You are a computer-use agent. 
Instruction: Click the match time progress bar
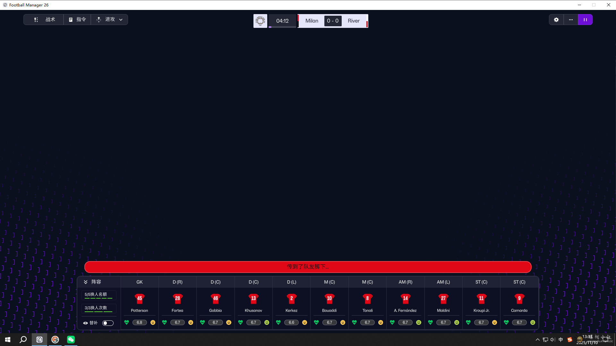tap(282, 27)
